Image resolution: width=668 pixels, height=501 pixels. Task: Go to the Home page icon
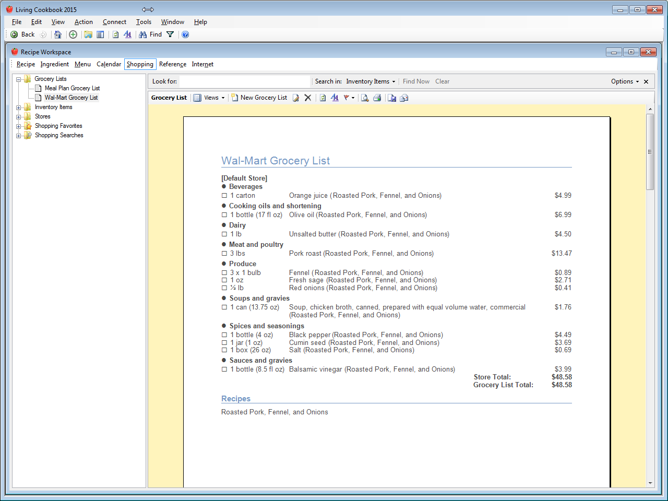click(x=58, y=34)
